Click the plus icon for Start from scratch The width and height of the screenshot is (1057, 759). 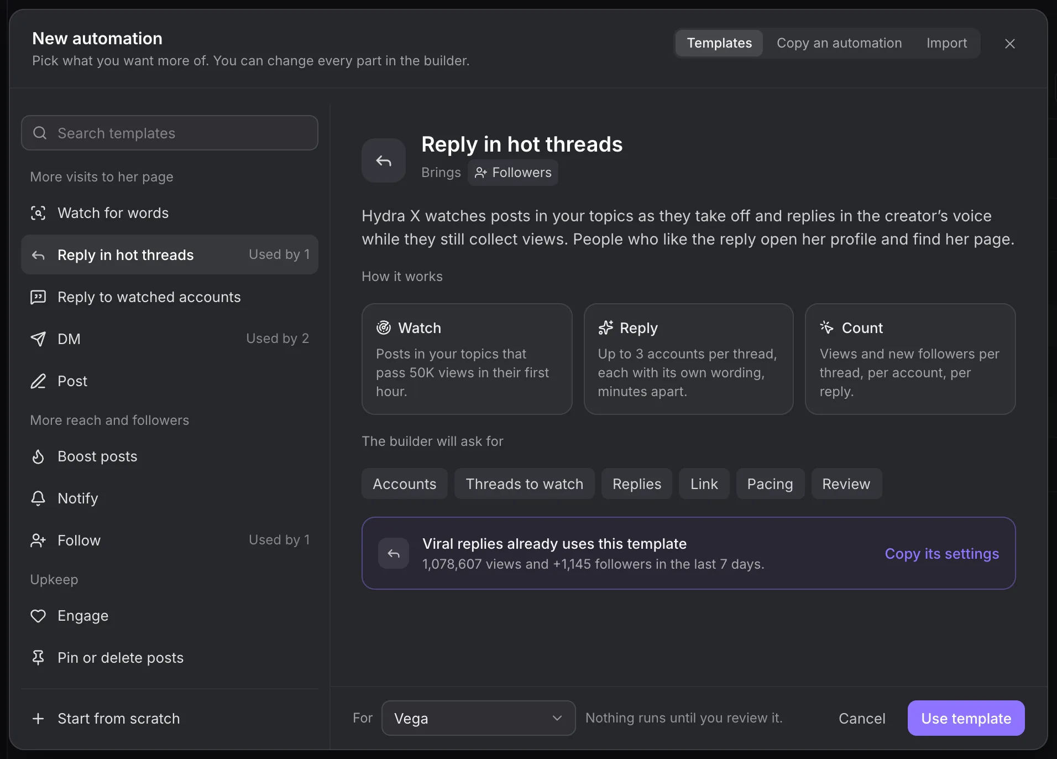point(38,719)
